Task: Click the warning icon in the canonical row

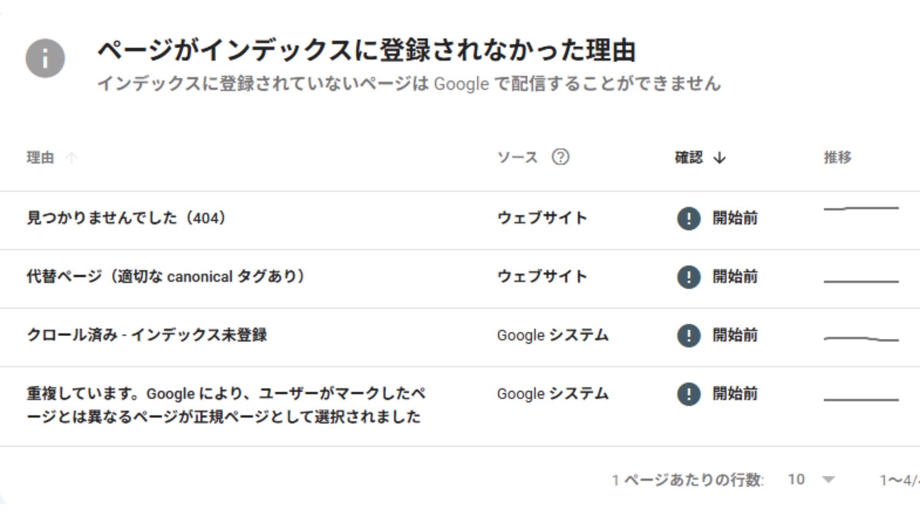Action: [x=689, y=277]
